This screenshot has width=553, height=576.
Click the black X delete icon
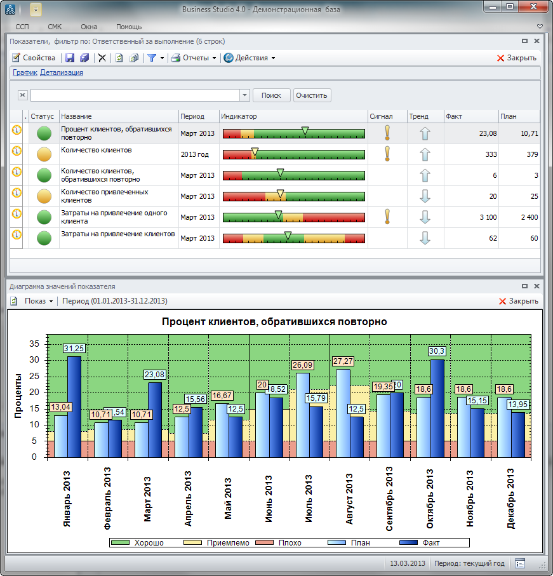pos(102,58)
